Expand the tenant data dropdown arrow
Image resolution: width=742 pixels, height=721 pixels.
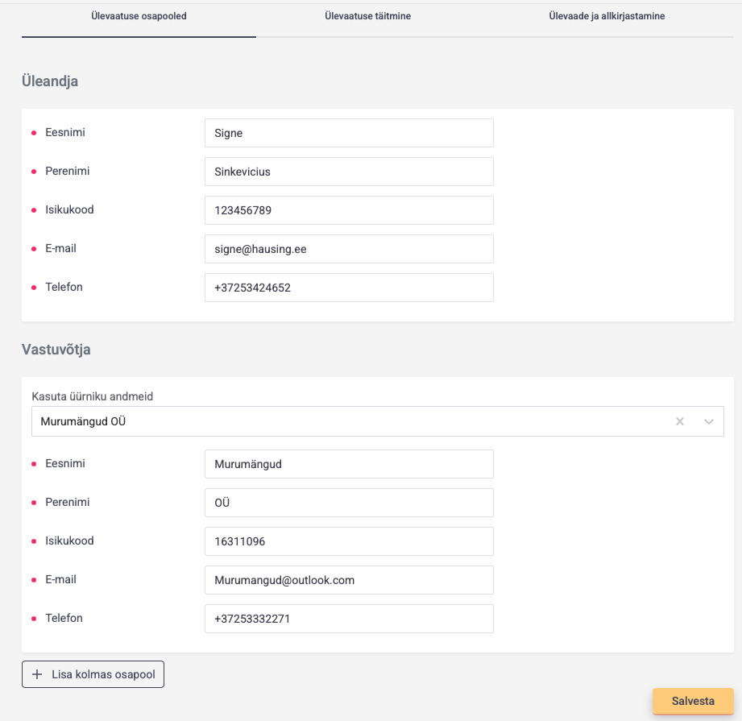coord(709,421)
